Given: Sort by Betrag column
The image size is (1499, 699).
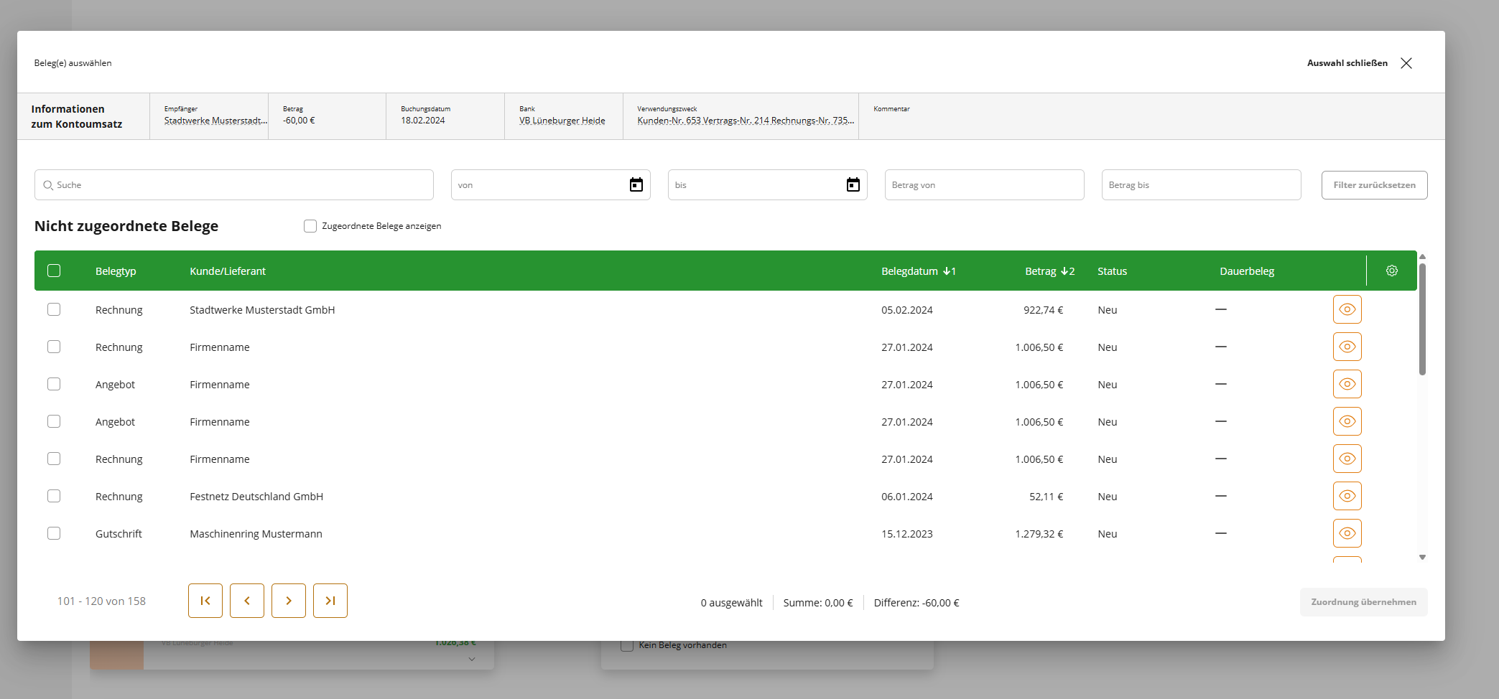Looking at the screenshot, I should click(x=1049, y=271).
